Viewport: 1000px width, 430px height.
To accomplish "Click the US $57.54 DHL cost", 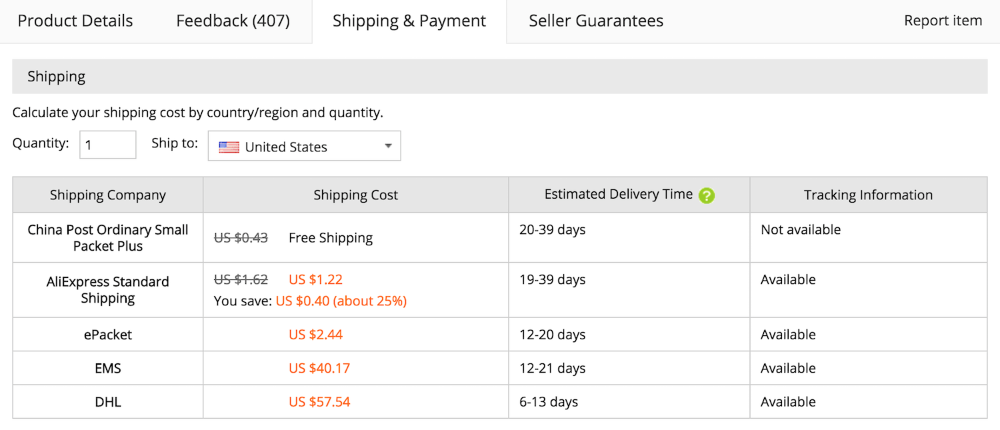I will coord(319,402).
